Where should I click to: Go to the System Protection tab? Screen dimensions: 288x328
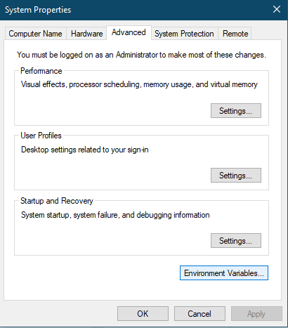(184, 34)
